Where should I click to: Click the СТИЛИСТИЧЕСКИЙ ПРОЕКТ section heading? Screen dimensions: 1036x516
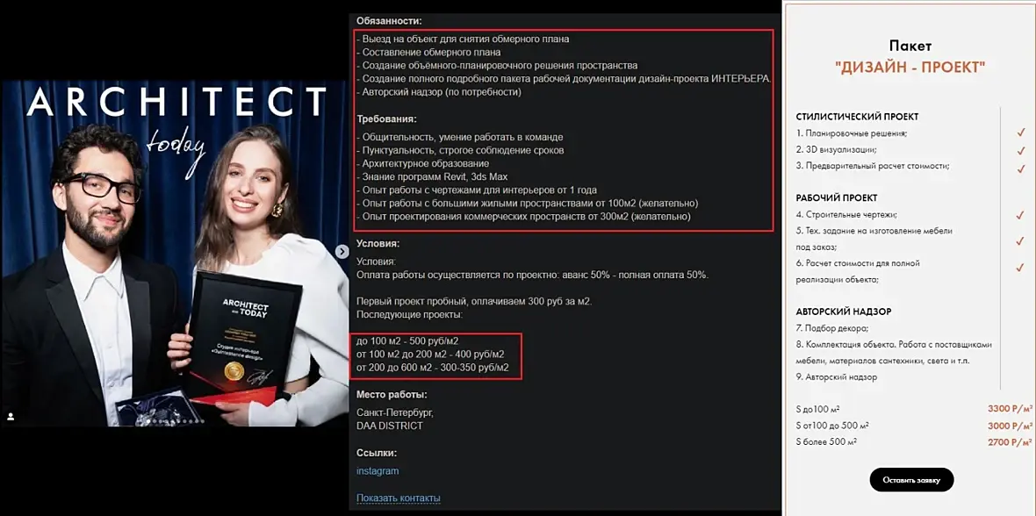pos(857,117)
